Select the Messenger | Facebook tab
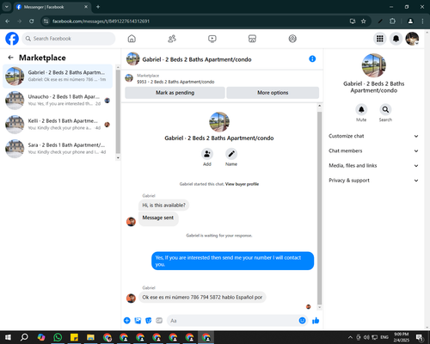430x344 pixels. click(52, 7)
